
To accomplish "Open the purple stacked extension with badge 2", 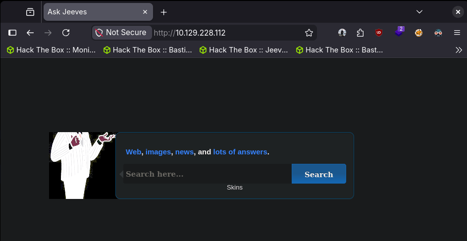I will coord(399,33).
